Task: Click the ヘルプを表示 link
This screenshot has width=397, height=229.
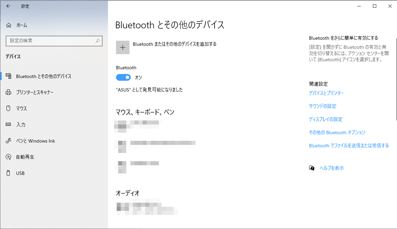Action: (332, 168)
